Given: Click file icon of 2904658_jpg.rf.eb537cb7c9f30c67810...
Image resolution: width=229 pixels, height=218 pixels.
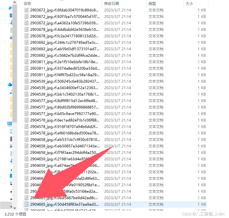Looking at the screenshot, I should (x=27, y=140).
